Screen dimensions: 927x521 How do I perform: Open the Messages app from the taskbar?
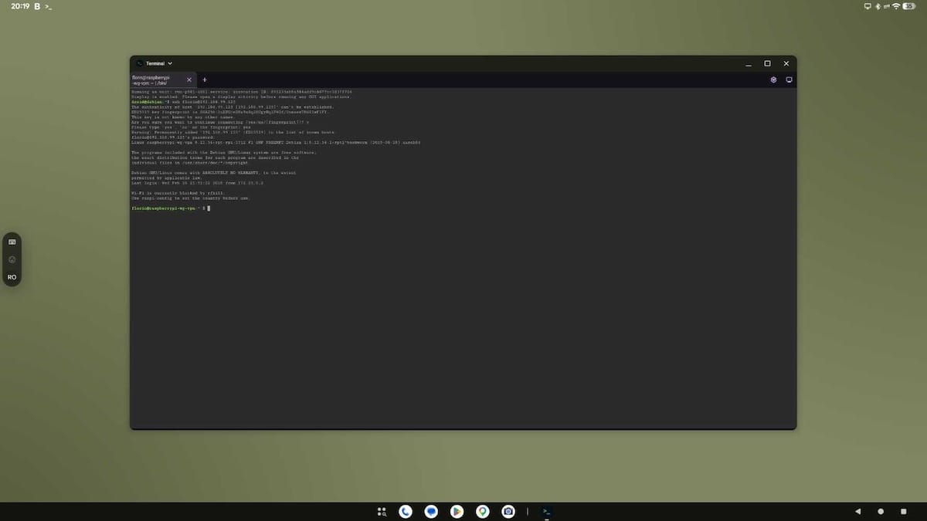coord(431,511)
